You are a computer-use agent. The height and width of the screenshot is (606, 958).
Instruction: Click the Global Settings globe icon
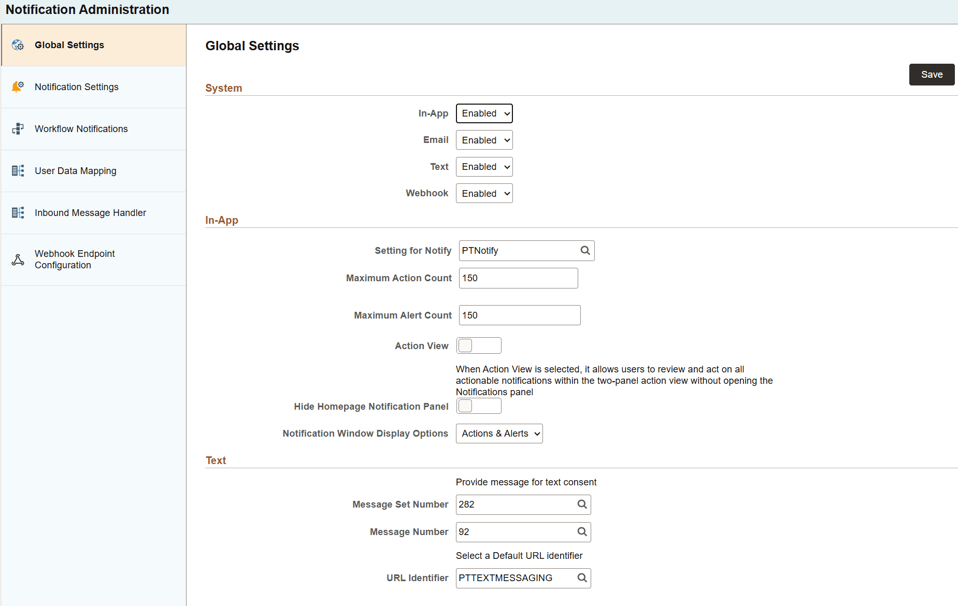[x=18, y=45]
